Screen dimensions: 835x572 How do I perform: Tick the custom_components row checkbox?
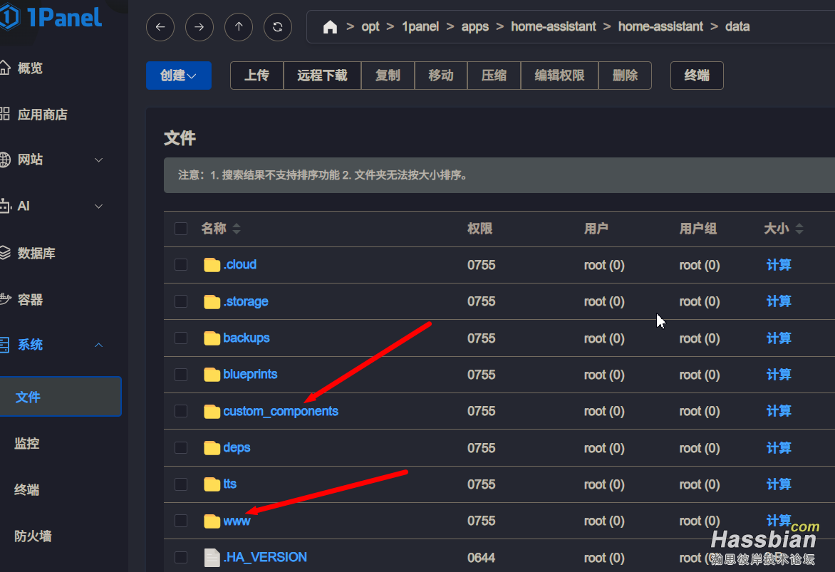pyautogui.click(x=181, y=411)
